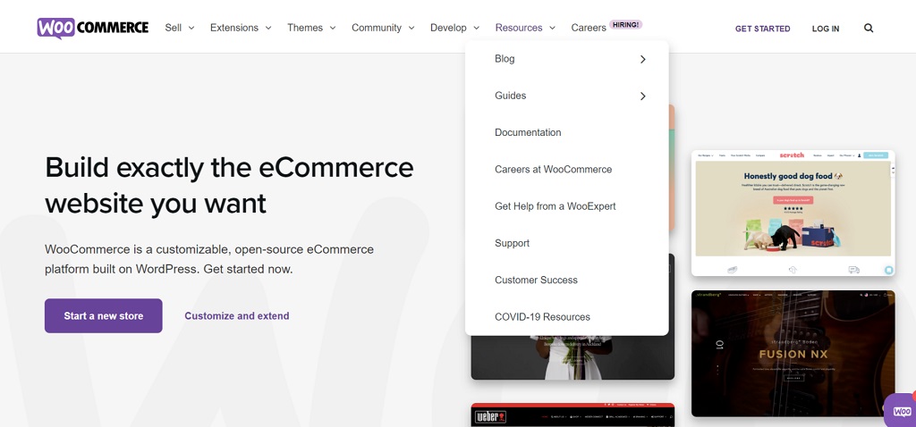Open the Woo chat bubble widget
The image size is (916, 427).
902,411
